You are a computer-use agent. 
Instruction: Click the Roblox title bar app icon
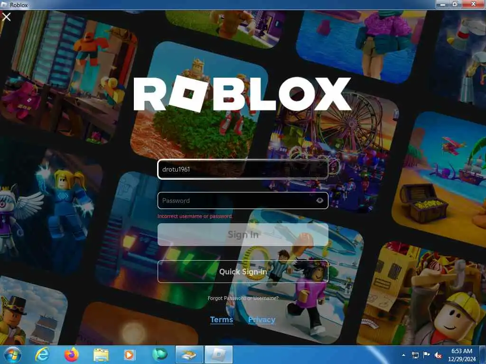[4, 5]
